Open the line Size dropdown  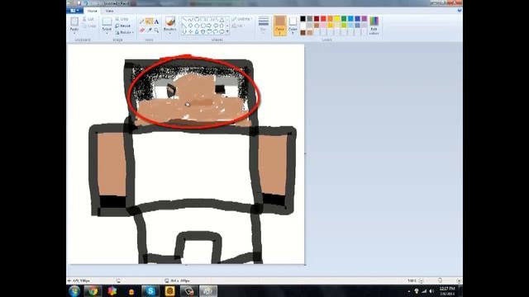point(264,25)
